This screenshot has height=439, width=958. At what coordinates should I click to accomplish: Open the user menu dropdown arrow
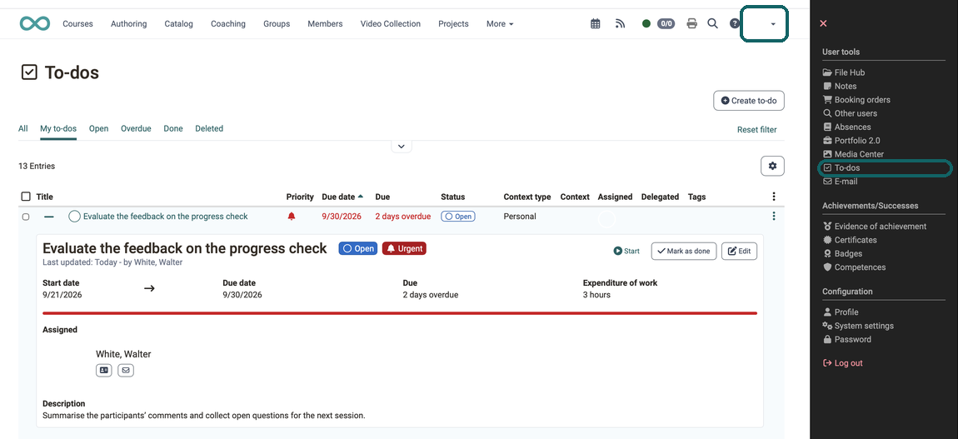click(773, 24)
